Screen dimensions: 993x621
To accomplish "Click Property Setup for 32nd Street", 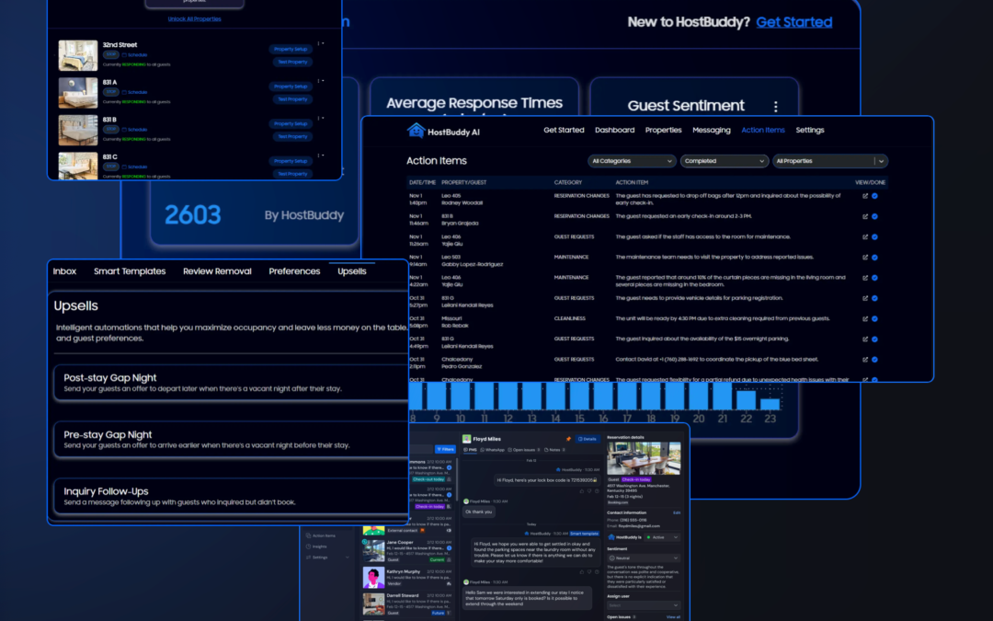I will coord(291,49).
